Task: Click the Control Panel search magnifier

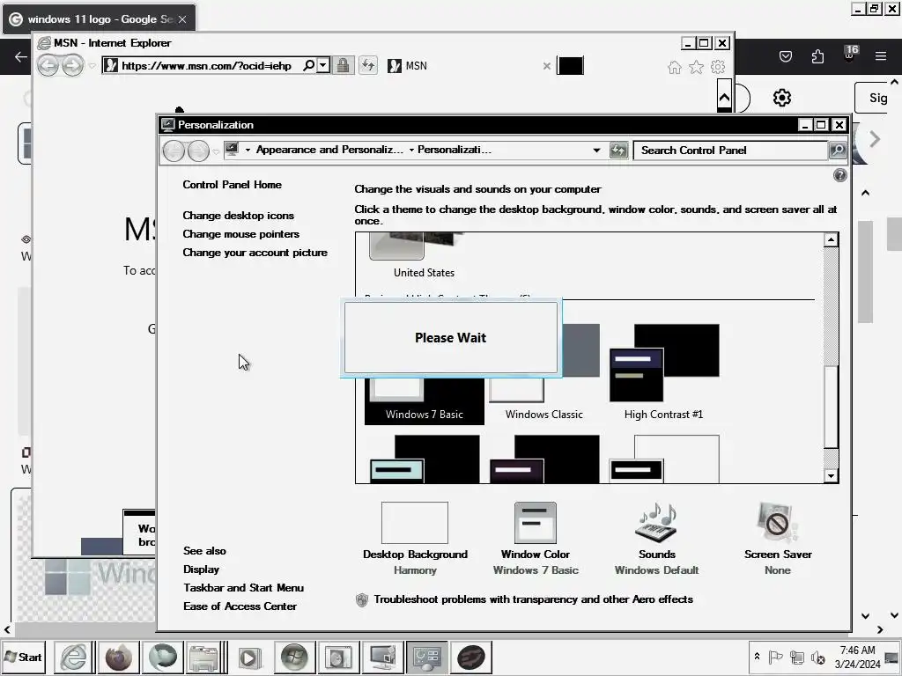Action: [838, 150]
